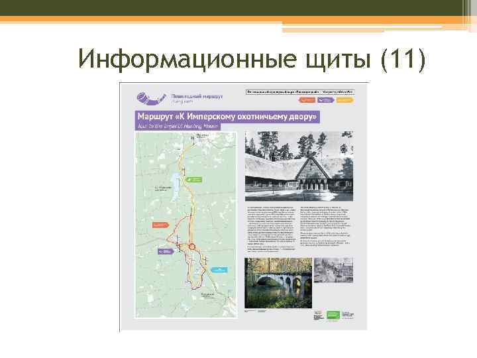Viewport: 477px width, 358px height.
Task: Click the purple route label on the map
Action: pos(166,251)
